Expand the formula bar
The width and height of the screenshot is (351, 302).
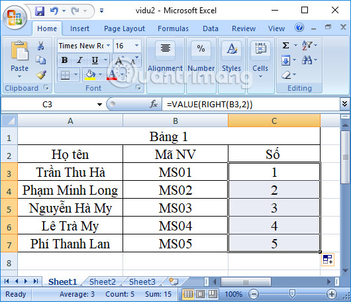345,104
